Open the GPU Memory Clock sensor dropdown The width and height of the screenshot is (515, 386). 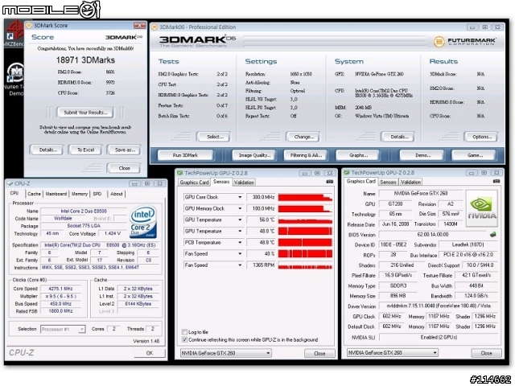(240, 209)
